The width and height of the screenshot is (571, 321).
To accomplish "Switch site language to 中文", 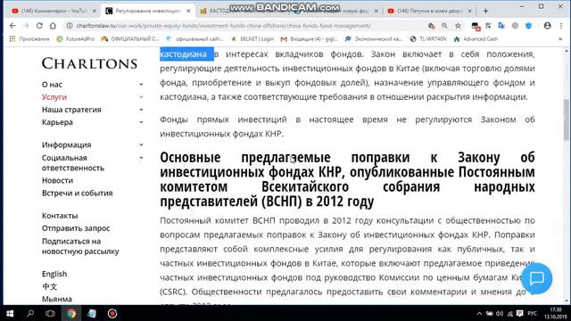I will click(50, 287).
